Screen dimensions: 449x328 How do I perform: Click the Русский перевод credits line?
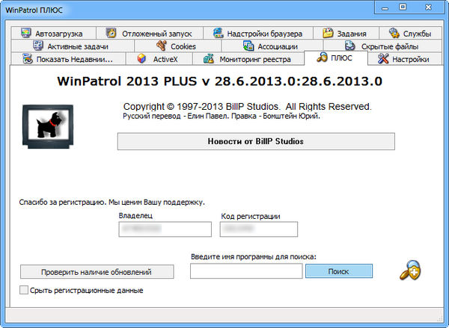222,116
